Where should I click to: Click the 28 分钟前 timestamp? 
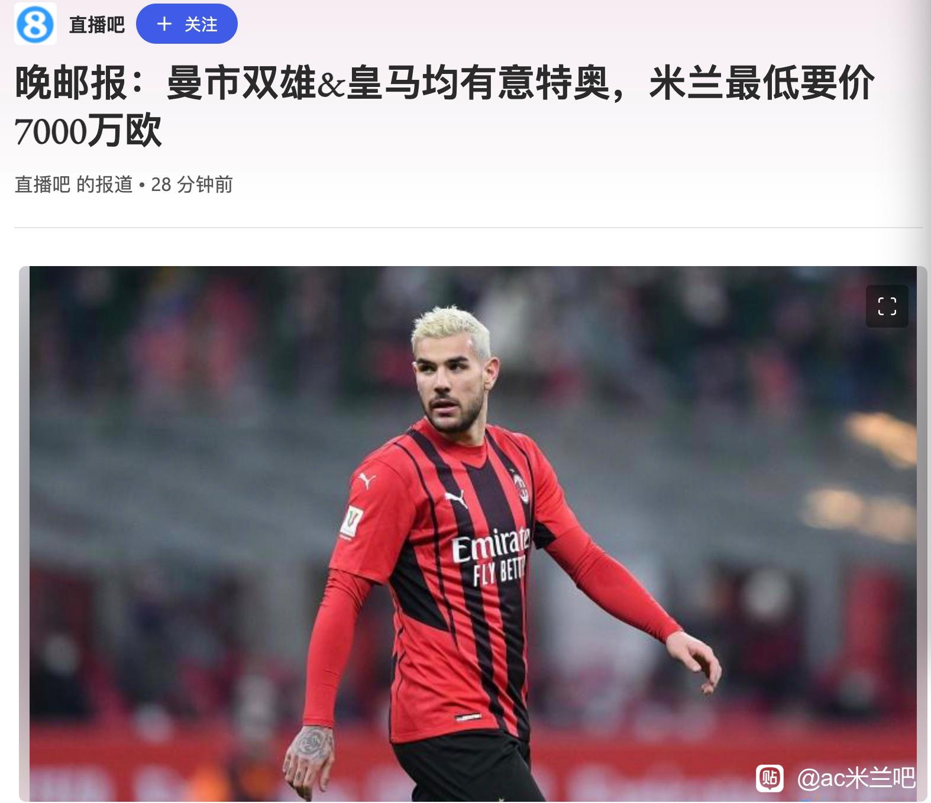192,184
